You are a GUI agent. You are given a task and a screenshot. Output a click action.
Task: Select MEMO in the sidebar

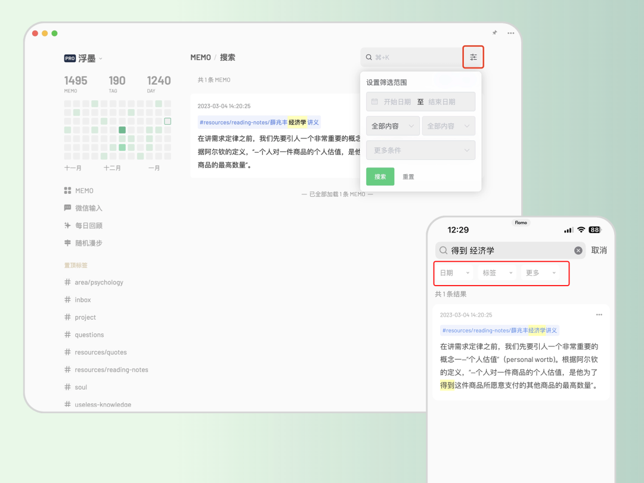[x=79, y=191]
